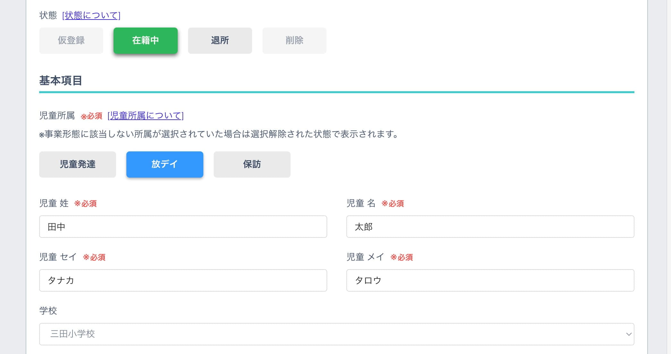Click the 基本項目 section heading
671x354 pixels.
pyautogui.click(x=61, y=81)
